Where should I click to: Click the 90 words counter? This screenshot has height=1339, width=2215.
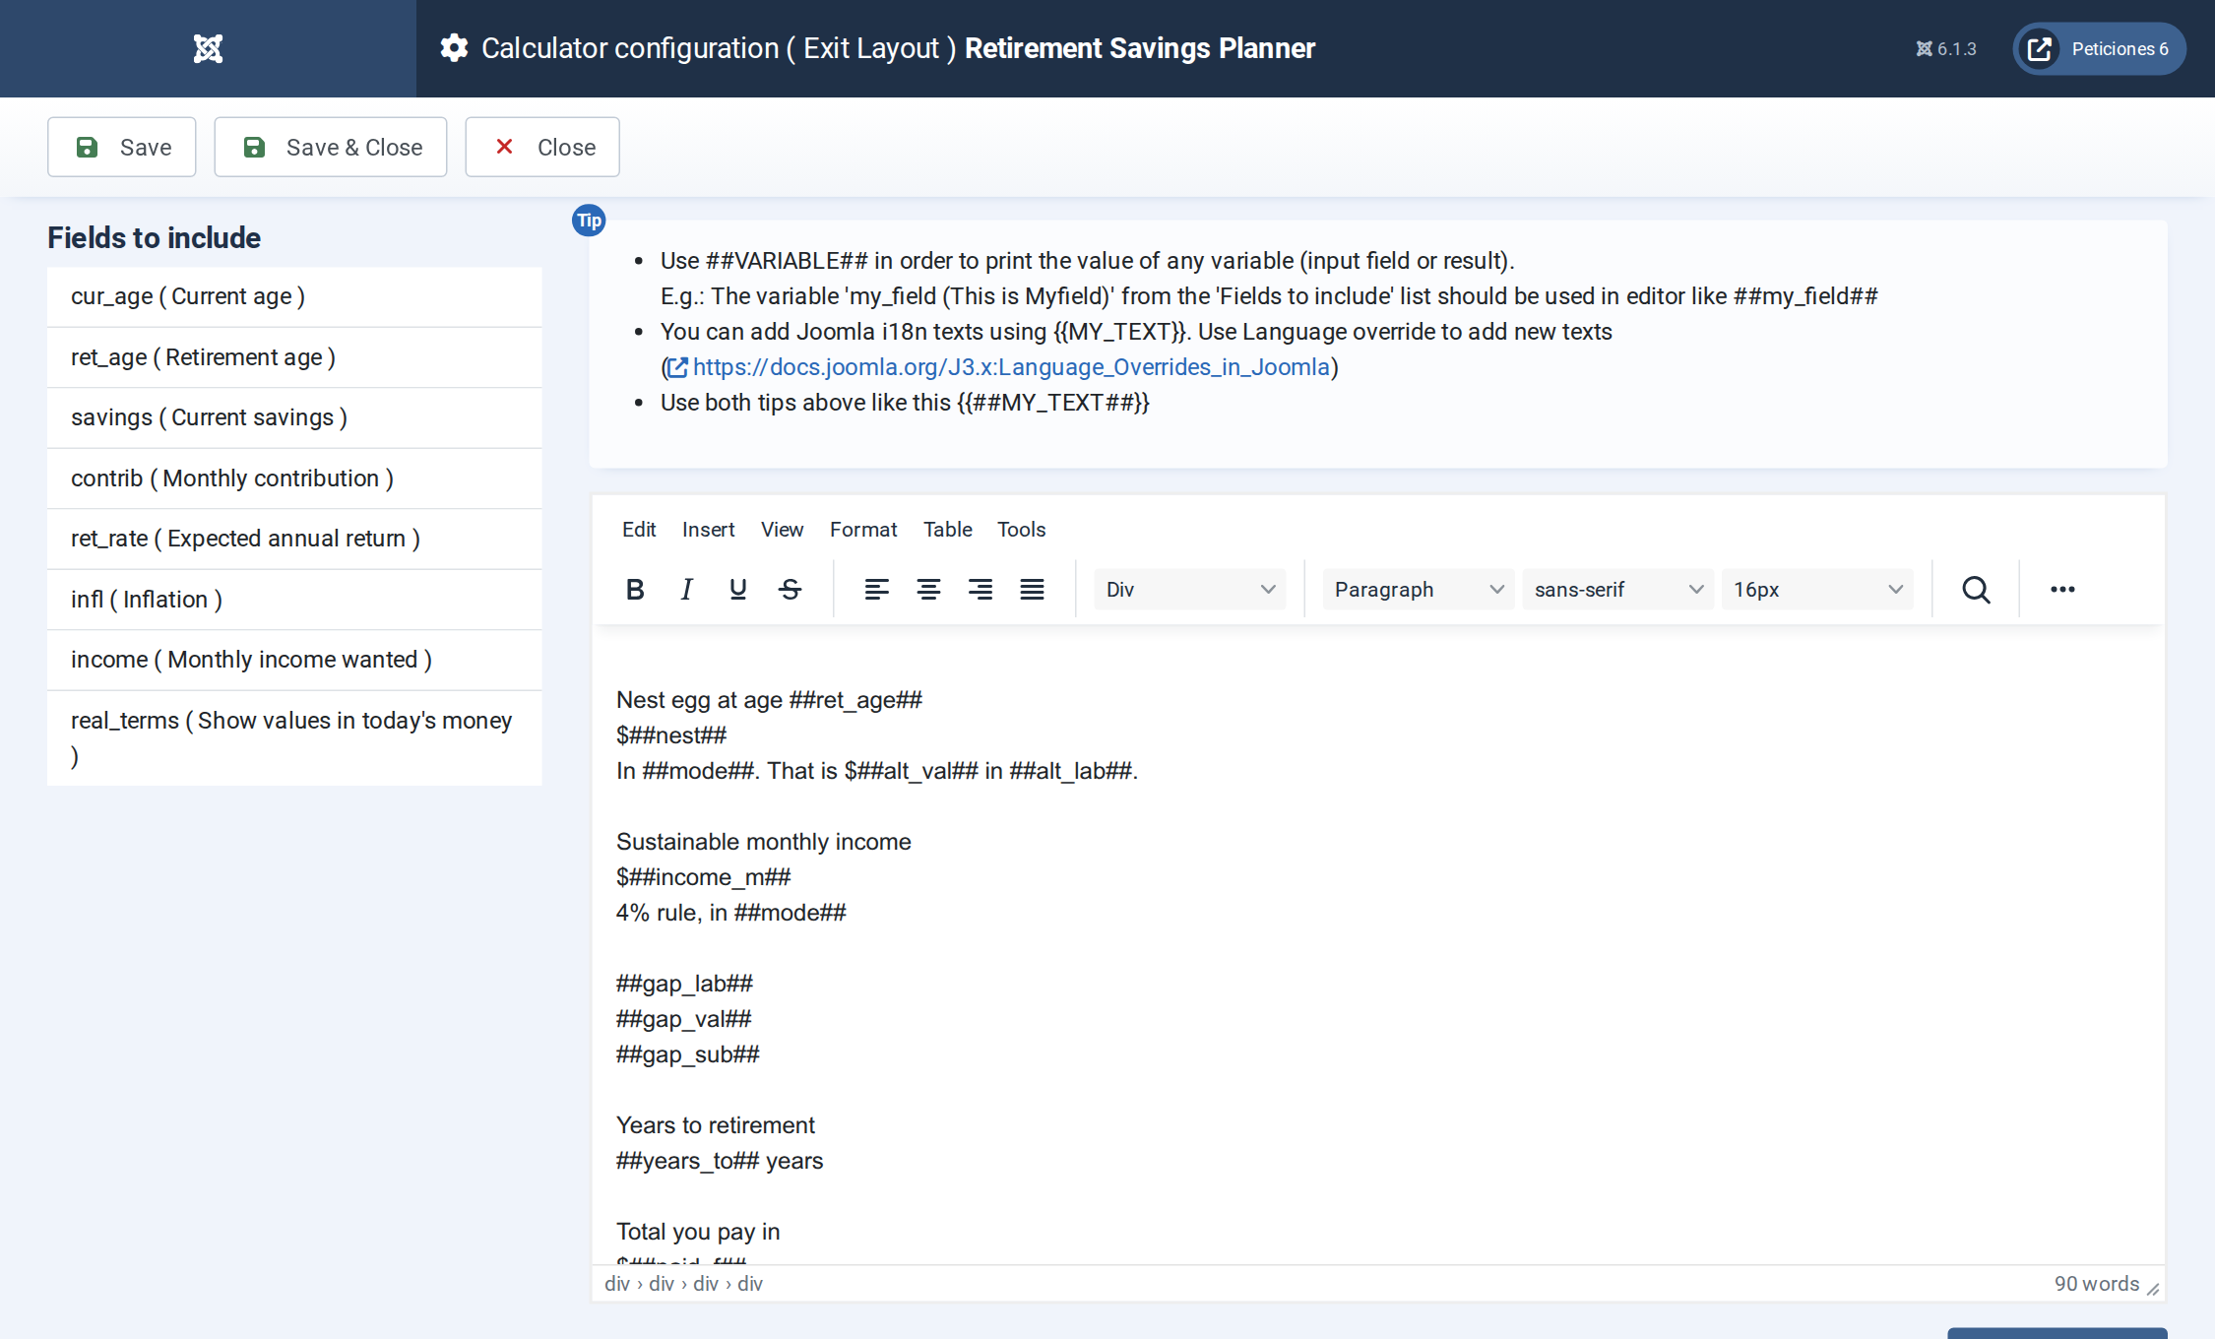[x=2096, y=1284]
